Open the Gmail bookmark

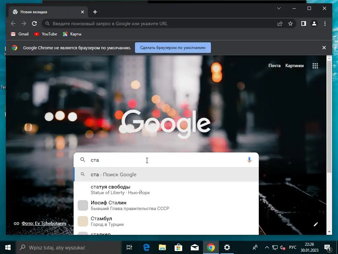point(19,34)
